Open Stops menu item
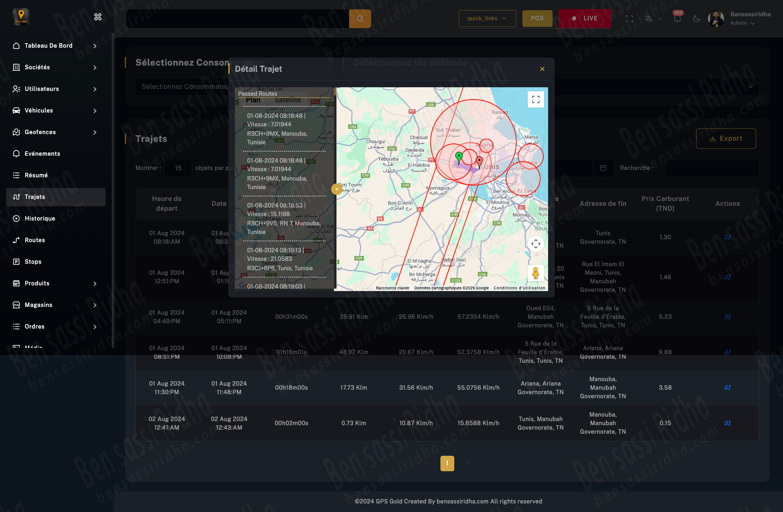 pos(33,262)
